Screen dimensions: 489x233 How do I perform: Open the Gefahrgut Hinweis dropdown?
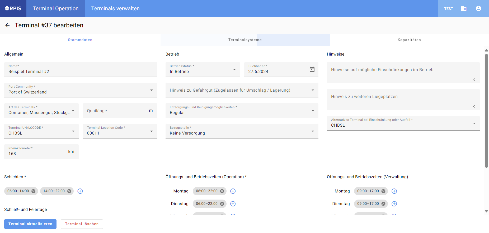[x=242, y=90]
